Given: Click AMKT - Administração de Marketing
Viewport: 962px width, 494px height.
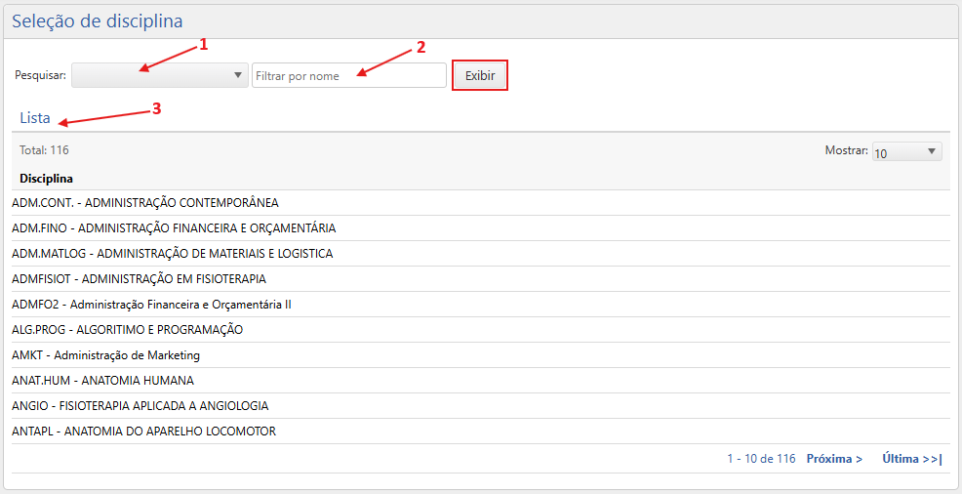Looking at the screenshot, I should [x=105, y=355].
